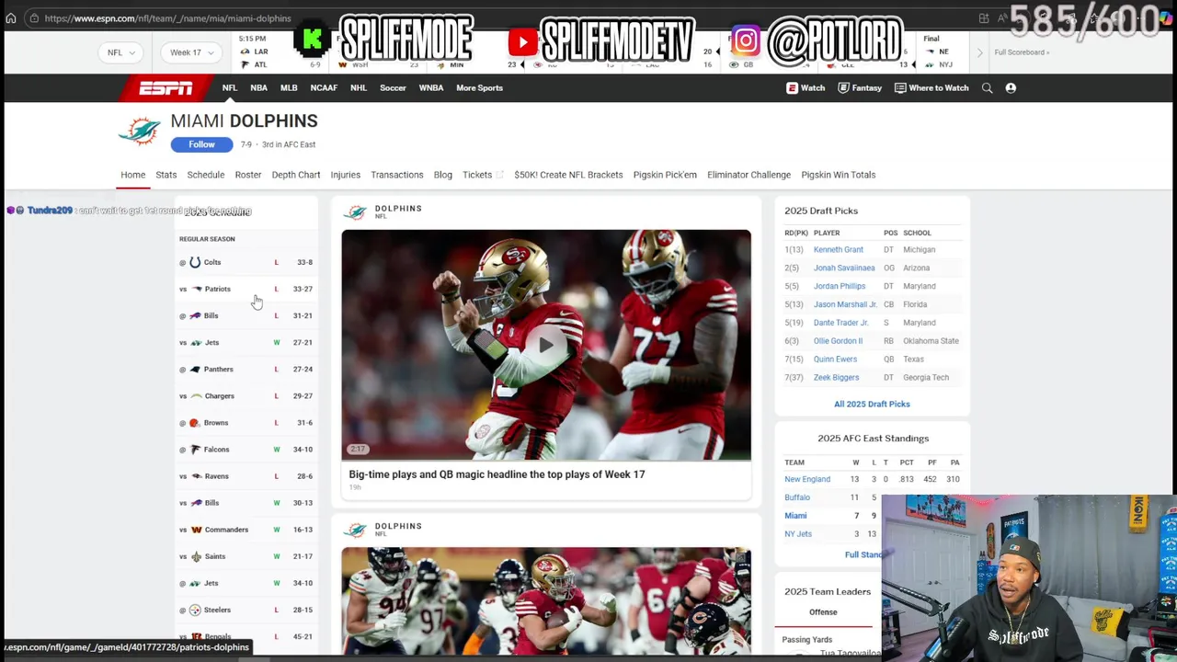1177x662 pixels.
Task: Open the NFL league dropdown
Action: (121, 52)
